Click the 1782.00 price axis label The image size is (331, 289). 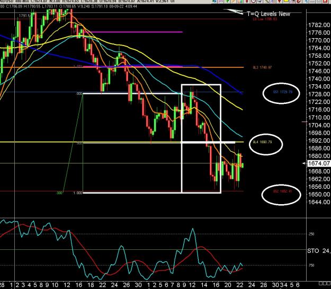pos(319,25)
